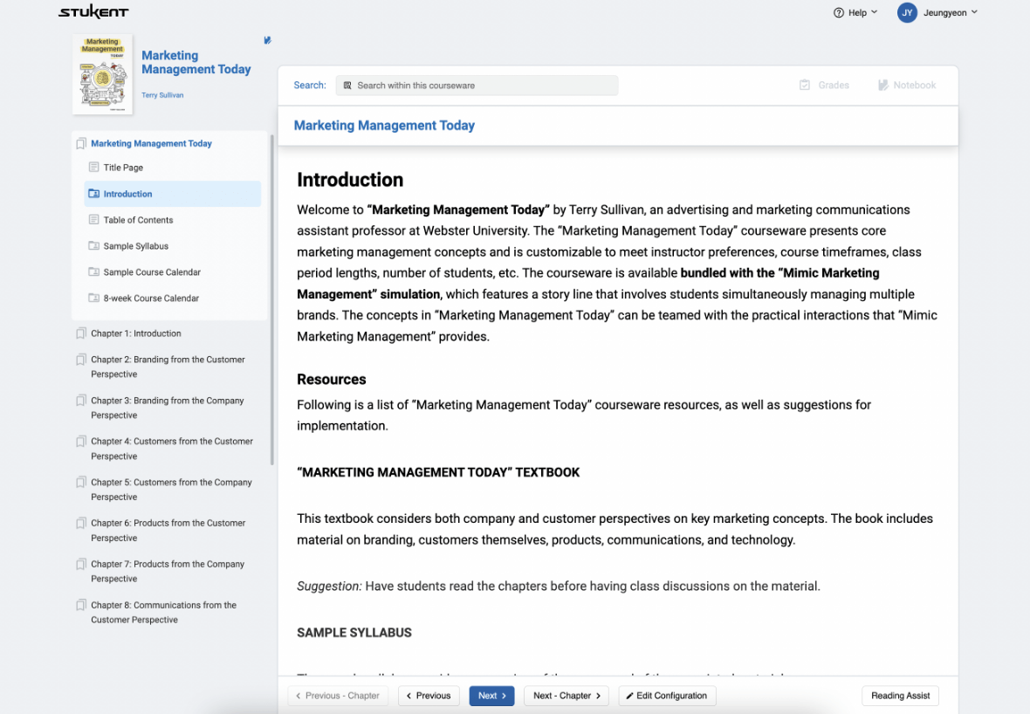Viewport: 1030px width, 714px height.
Task: Click the Previous - Chapter button
Action: [x=338, y=696]
